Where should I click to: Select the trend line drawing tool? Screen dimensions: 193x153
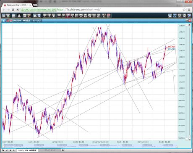pos(63,16)
